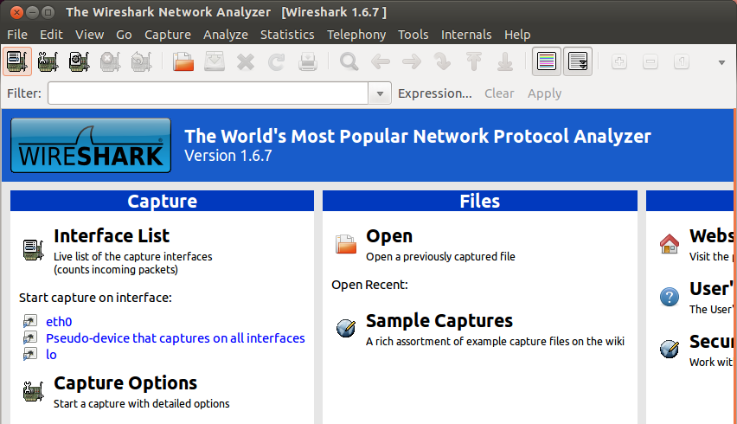Start capture on eth0 interface
The height and width of the screenshot is (424, 737).
[x=59, y=322]
